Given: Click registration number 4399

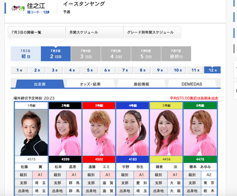Looking at the screenshot, I should click(65, 159).
